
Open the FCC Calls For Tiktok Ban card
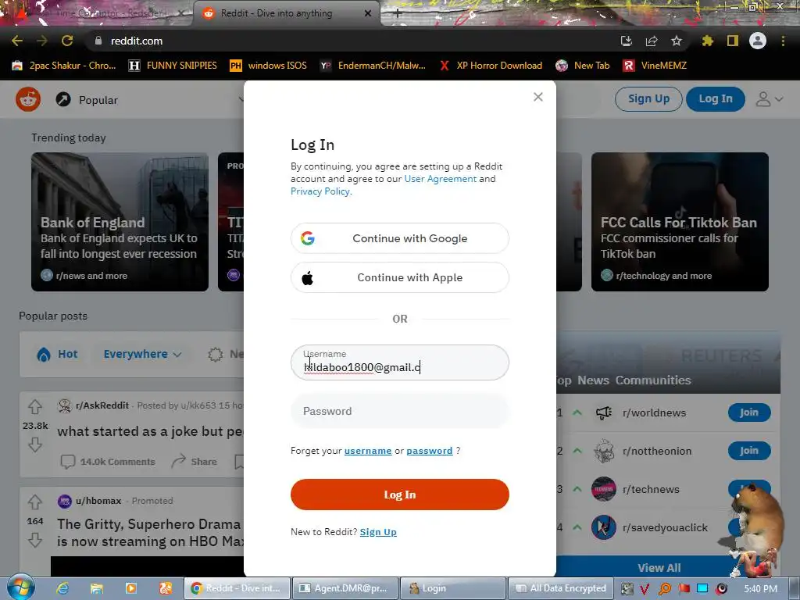[x=680, y=222]
